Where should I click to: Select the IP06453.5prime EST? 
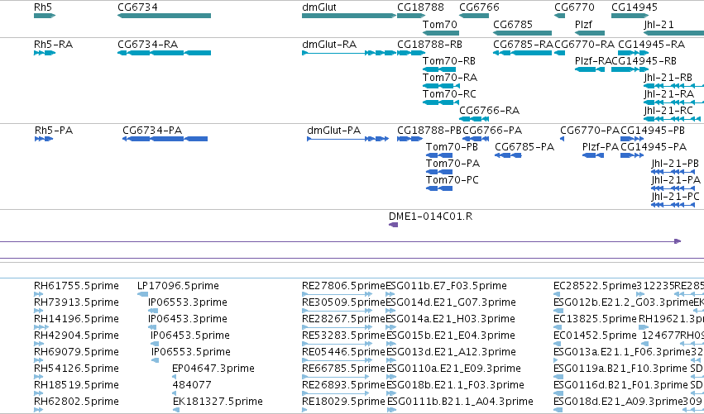(155, 344)
